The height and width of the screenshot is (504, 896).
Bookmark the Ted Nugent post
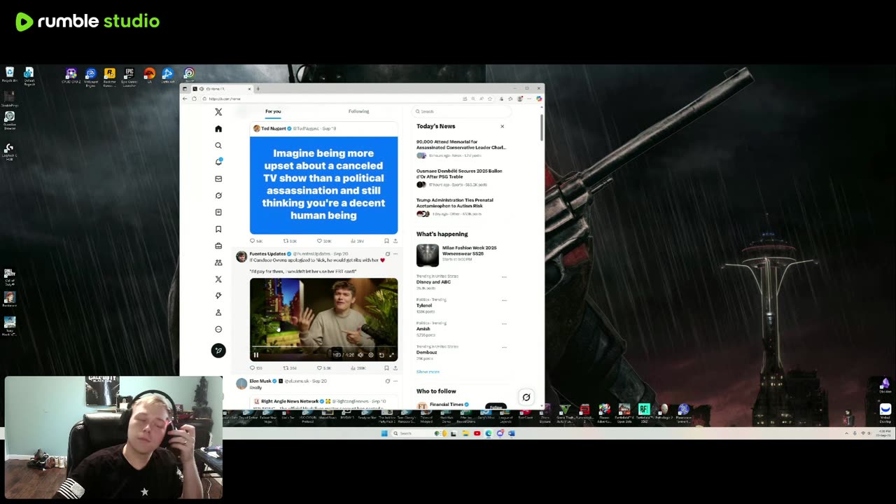(x=386, y=241)
